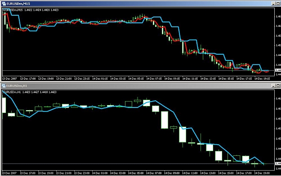Activate the EURUSDm,M15 title bar
Viewport: 281px width, 176px height.
[140, 4]
